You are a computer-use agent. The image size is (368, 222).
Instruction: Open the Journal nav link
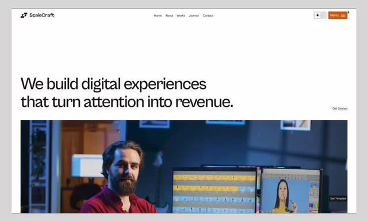194,15
